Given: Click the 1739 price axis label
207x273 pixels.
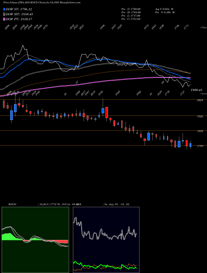Looking at the screenshot, I should [x=200, y=146].
